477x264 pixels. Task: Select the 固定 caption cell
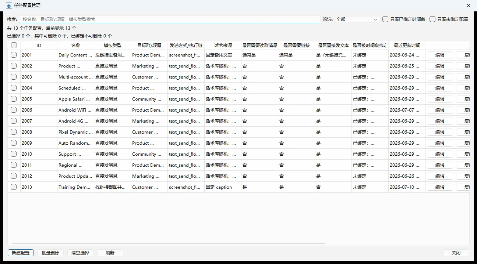point(223,187)
